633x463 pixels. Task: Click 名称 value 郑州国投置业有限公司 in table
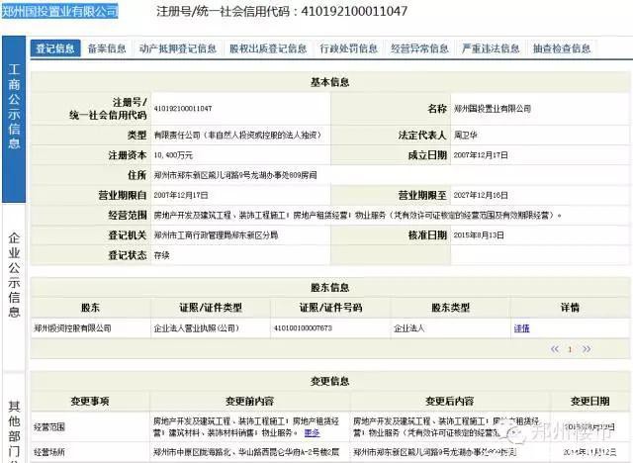click(493, 109)
